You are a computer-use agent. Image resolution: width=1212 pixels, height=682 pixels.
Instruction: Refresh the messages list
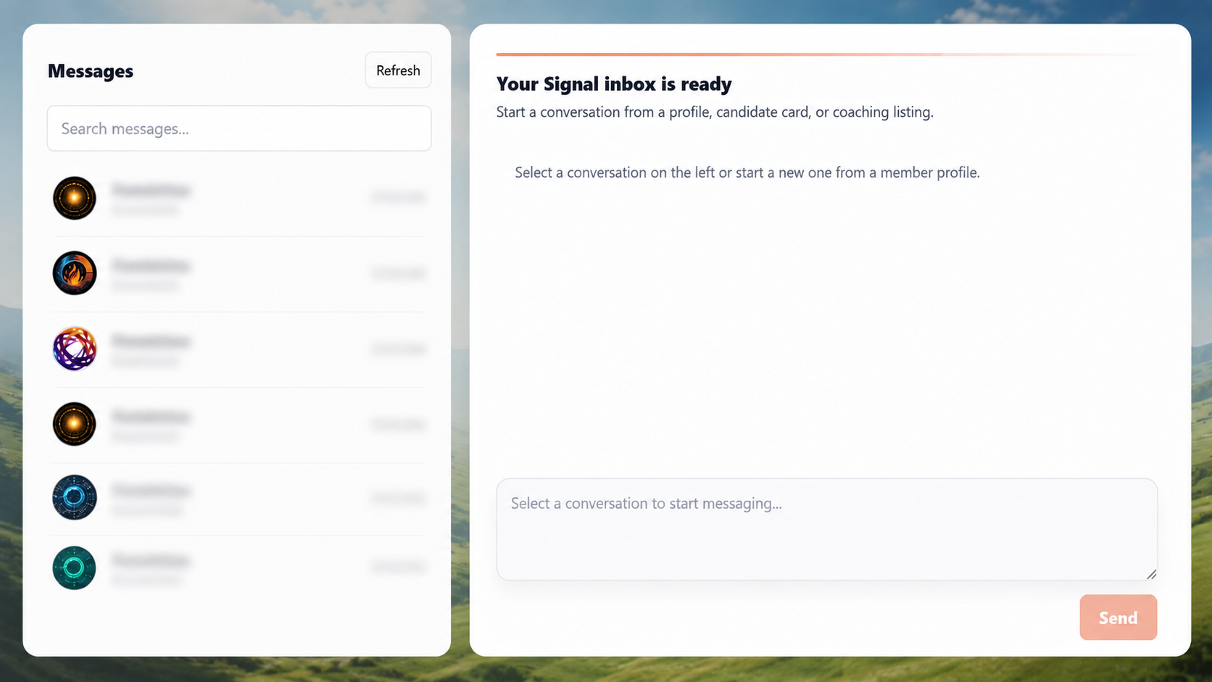point(398,70)
